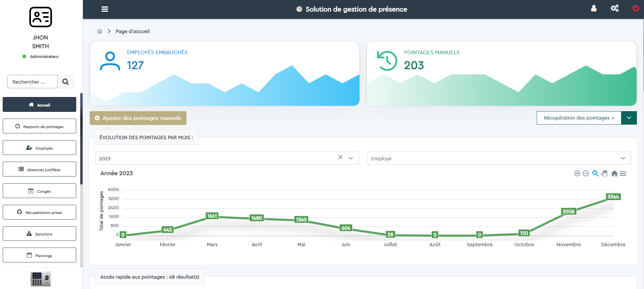Reset chart zoom with home icon
This screenshot has height=289, width=644.
pos(614,173)
